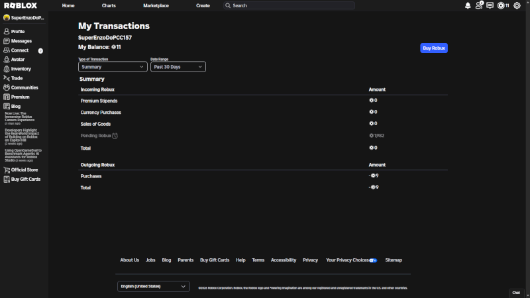Open the language selector dropdown
This screenshot has height=298, width=530.
[153, 287]
